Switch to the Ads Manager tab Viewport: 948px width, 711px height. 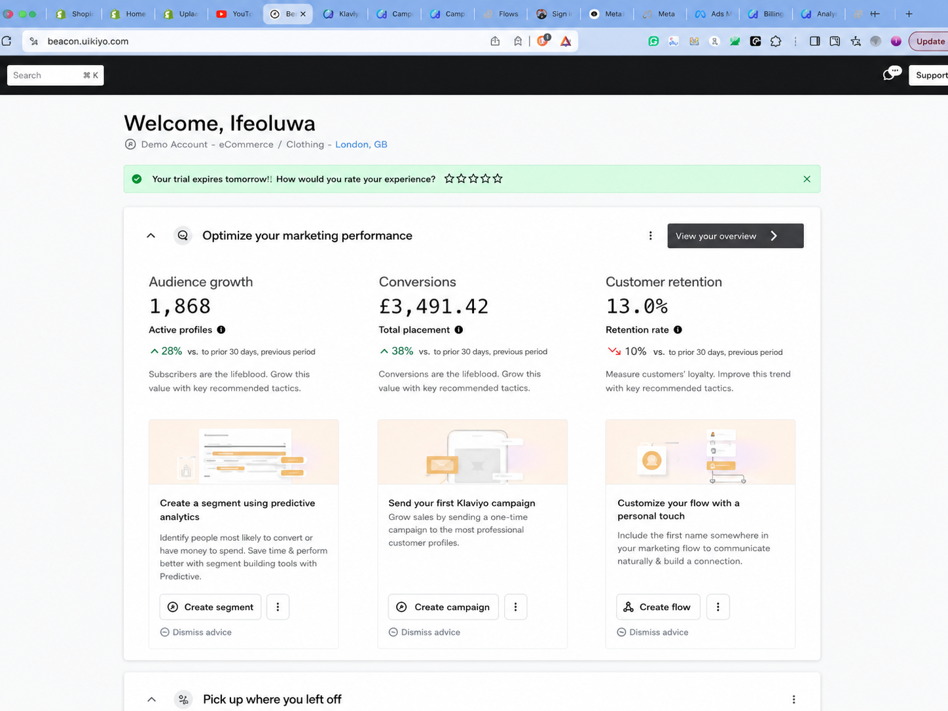click(x=714, y=14)
